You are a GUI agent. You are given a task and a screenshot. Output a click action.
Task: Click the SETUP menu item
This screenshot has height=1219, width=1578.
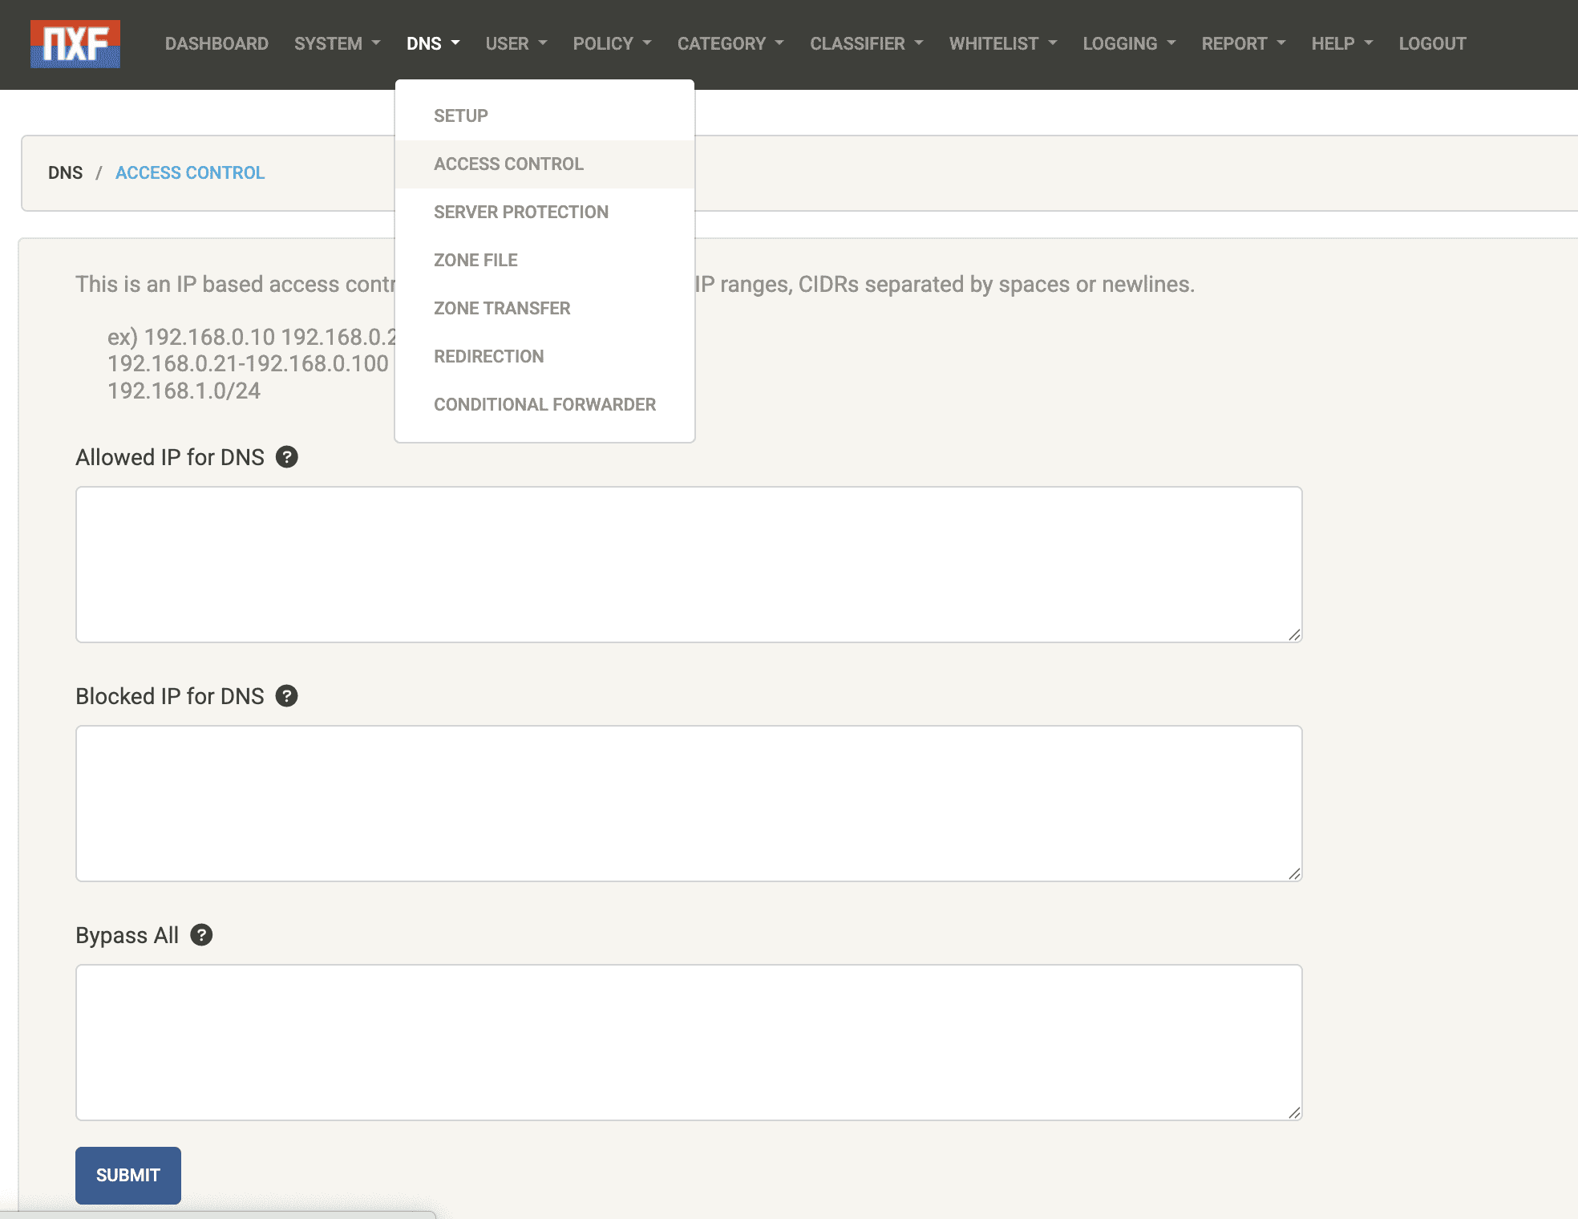[460, 116]
